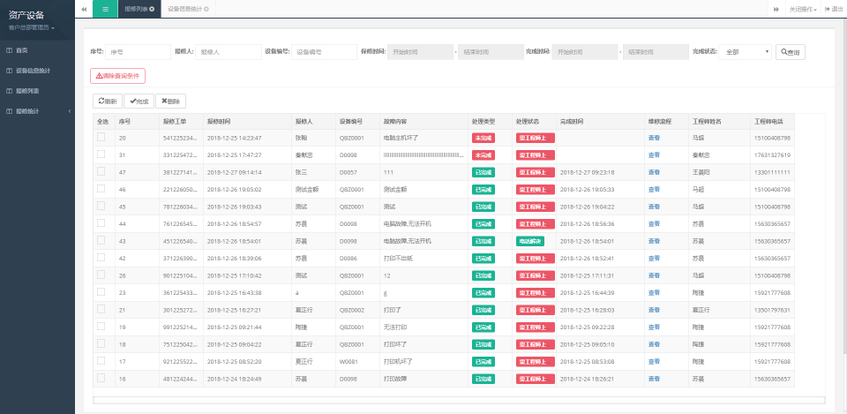Click the double-right arrow to move tabs forward
847x414 pixels.
tap(776, 9)
